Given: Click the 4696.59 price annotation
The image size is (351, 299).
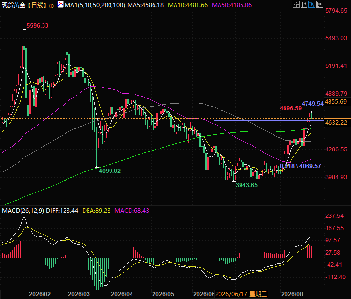Looking at the screenshot, I should 290,108.
